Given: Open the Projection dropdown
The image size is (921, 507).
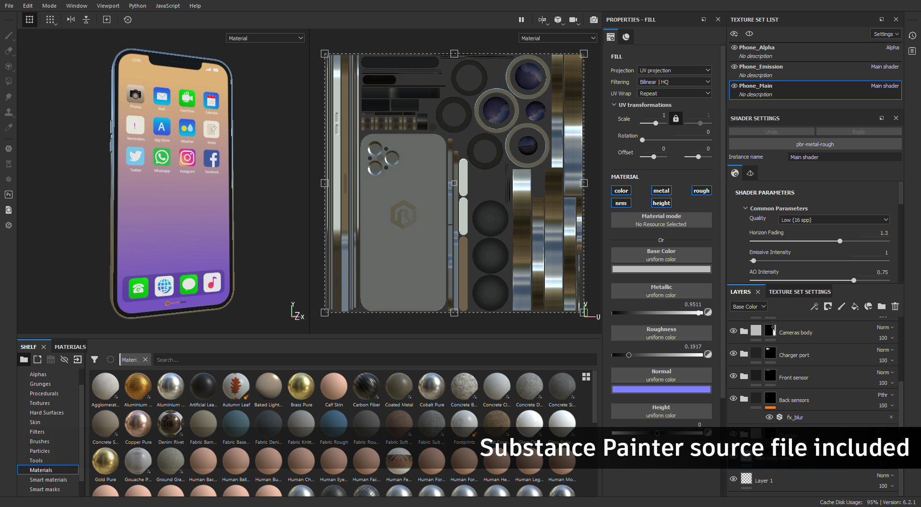Looking at the screenshot, I should pyautogui.click(x=674, y=70).
